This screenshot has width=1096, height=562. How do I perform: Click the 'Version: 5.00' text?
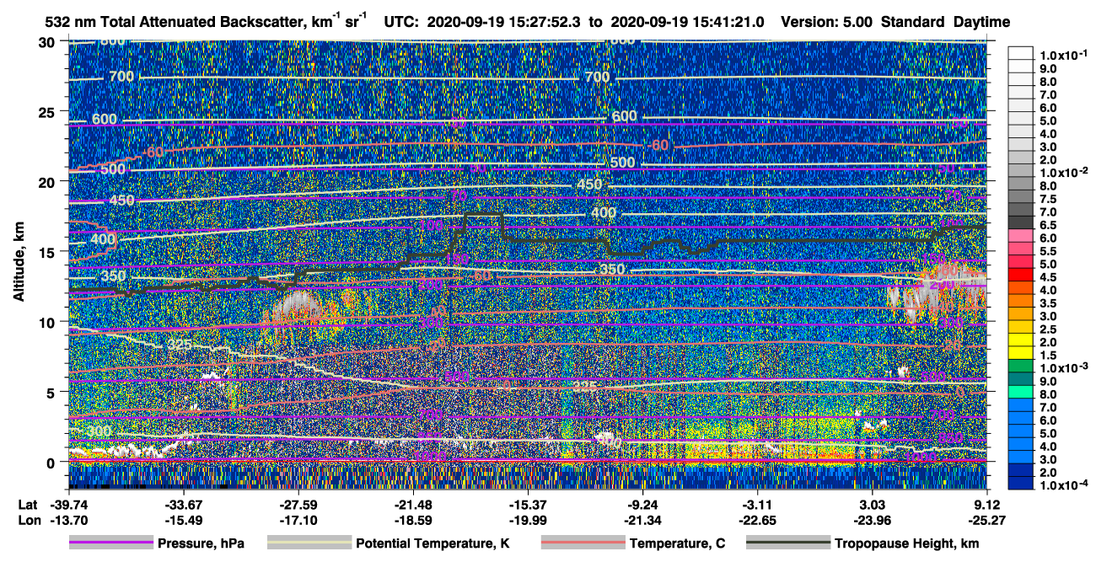pyautogui.click(x=828, y=22)
